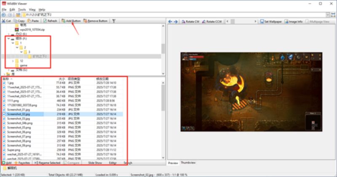337x177 pixels.
Task: Toggle fullscreen icon at address bar end
Action: coord(333,15)
